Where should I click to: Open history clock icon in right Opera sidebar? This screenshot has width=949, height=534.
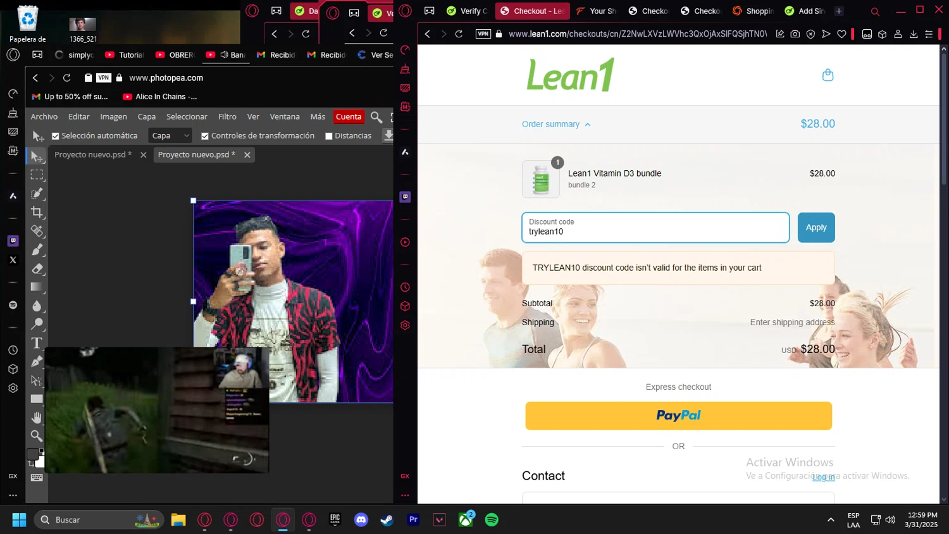pyautogui.click(x=406, y=287)
